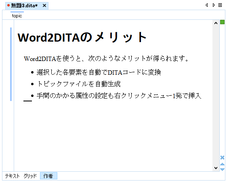Click paragraph Word2DITAを使うと、次のような
Image resolution: width=227 pixels, height=183 pixels.
(106, 59)
